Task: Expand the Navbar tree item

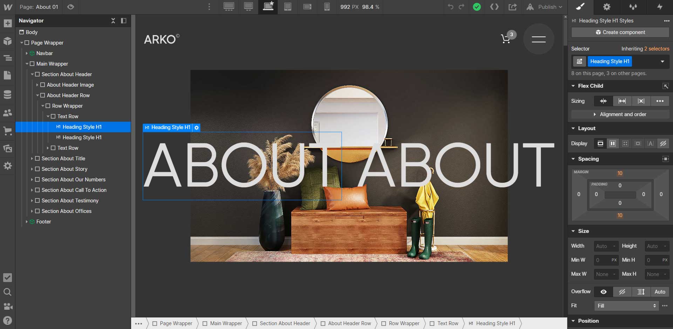Action: pyautogui.click(x=26, y=53)
